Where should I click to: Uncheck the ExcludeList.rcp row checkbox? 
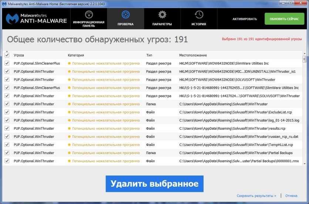7,112
